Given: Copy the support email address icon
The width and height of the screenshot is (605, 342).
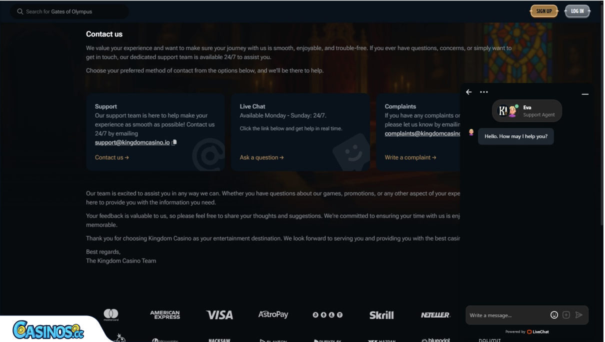Looking at the screenshot, I should click(174, 142).
